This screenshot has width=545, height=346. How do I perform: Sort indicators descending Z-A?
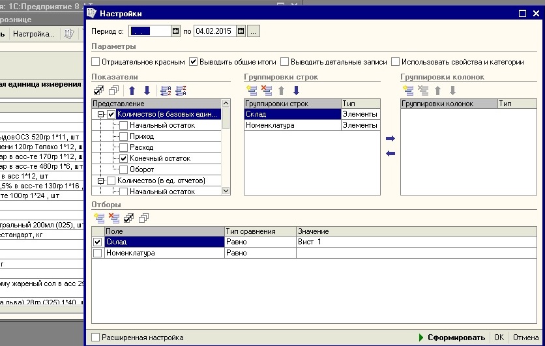pos(181,91)
